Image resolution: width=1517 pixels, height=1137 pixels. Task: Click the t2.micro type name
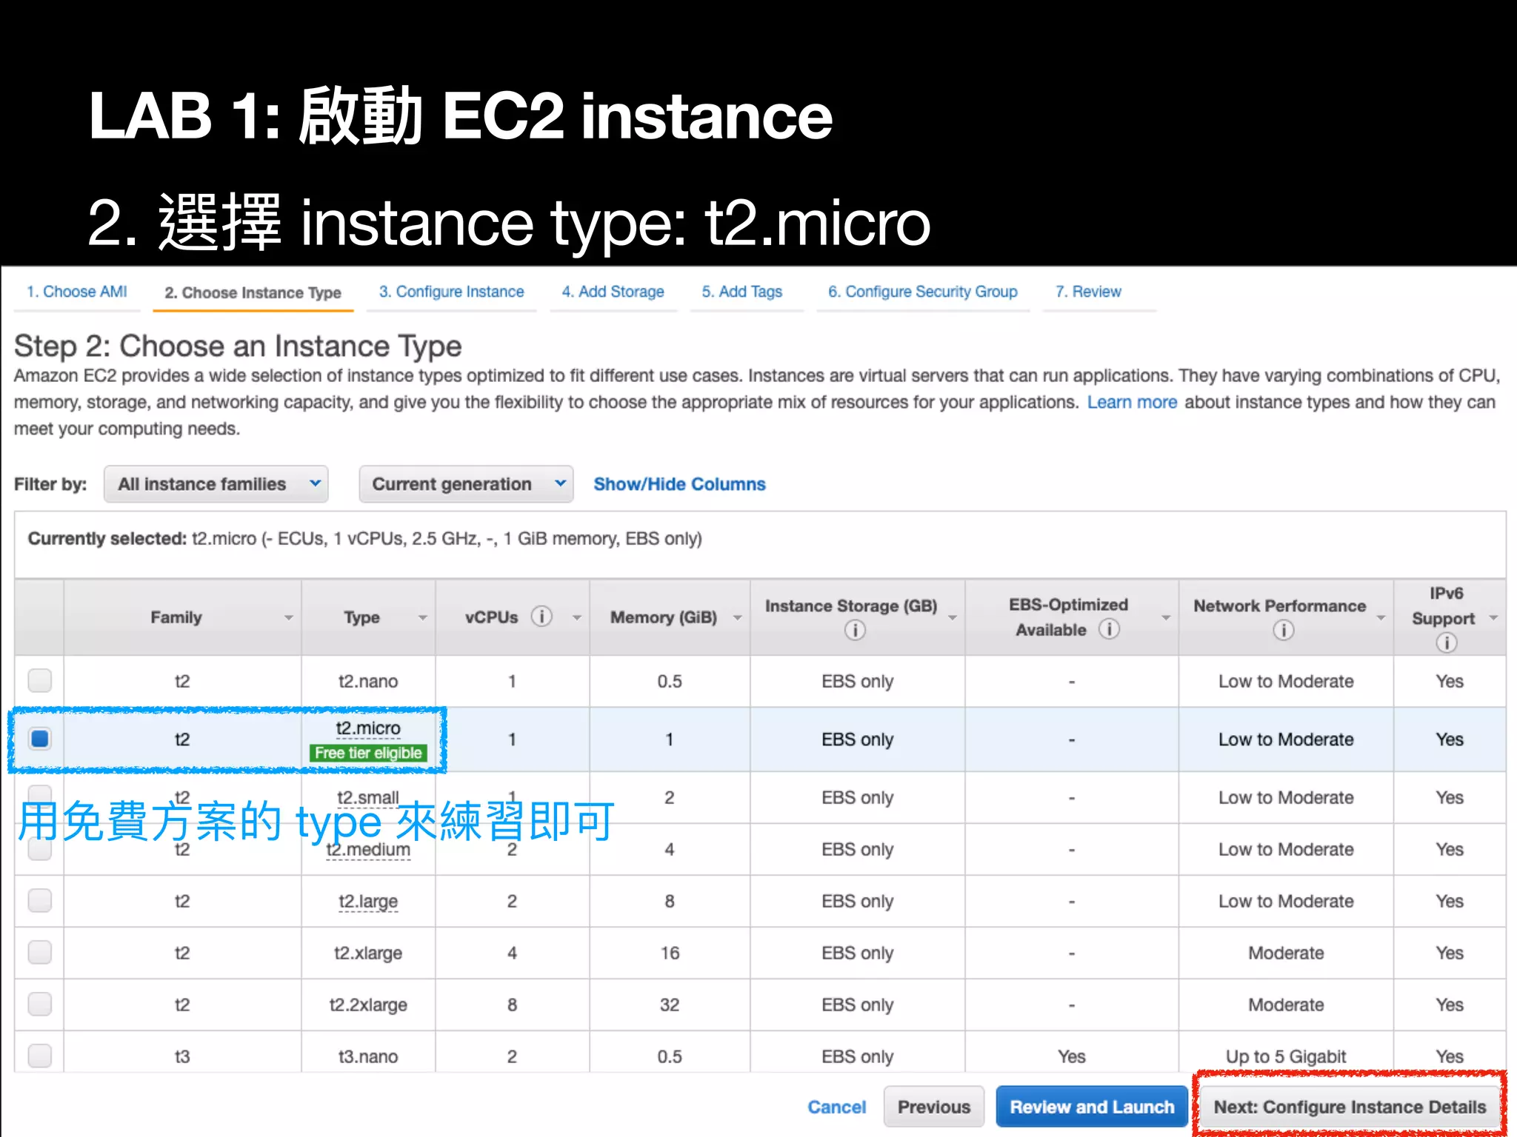click(368, 728)
